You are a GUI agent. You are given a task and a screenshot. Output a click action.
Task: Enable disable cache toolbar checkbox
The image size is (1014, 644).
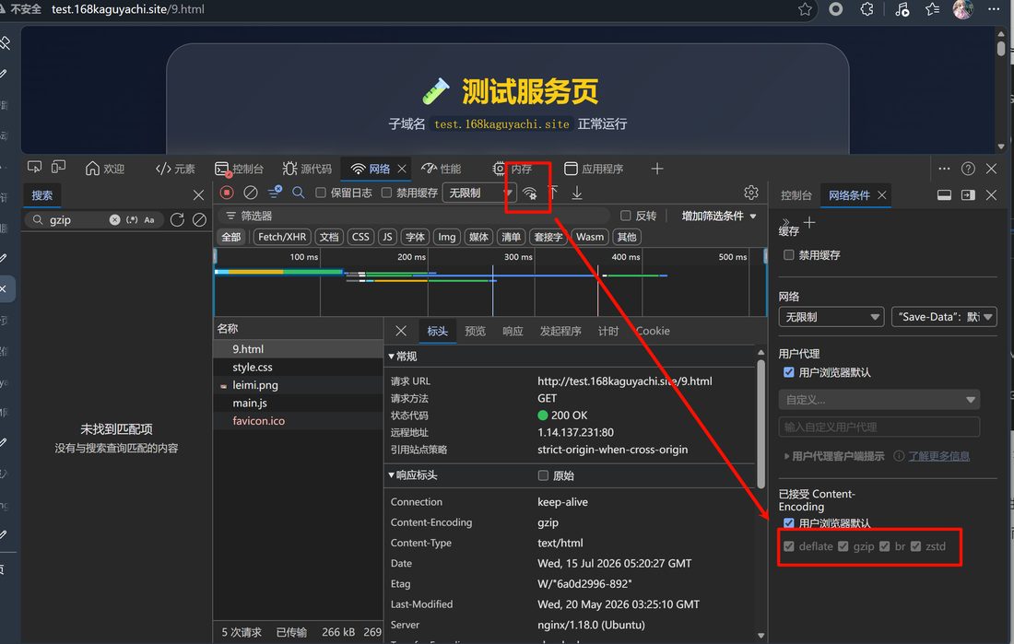click(x=386, y=193)
